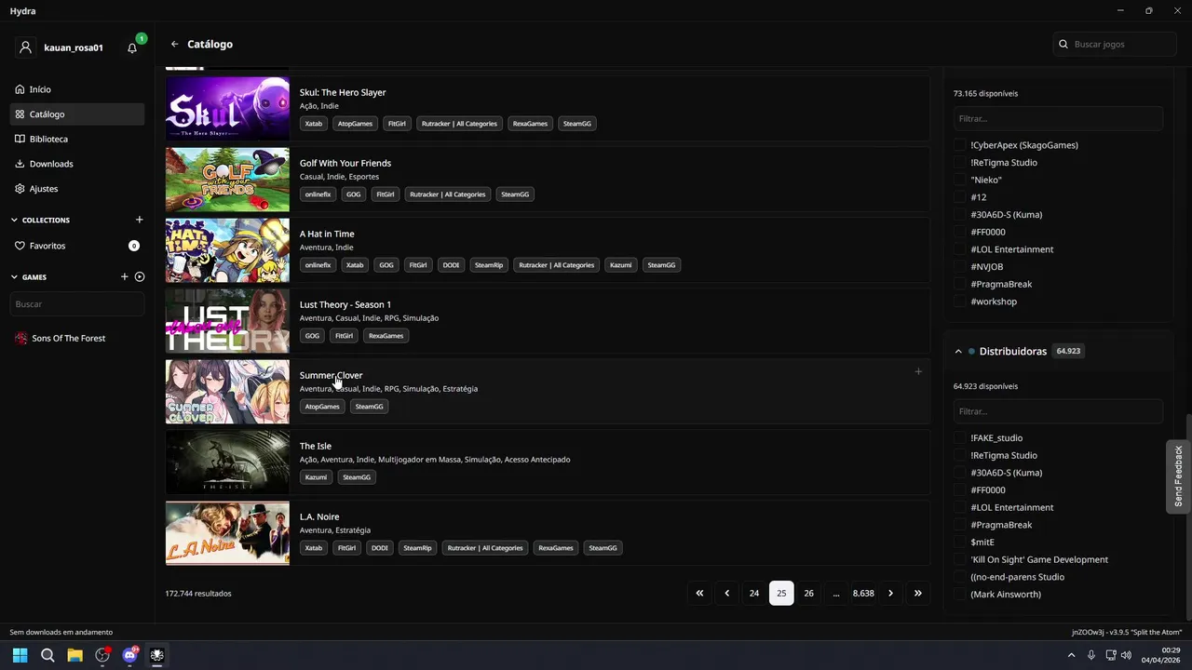
Task: Check the #NVJOB filter checkbox
Action: [x=959, y=266]
